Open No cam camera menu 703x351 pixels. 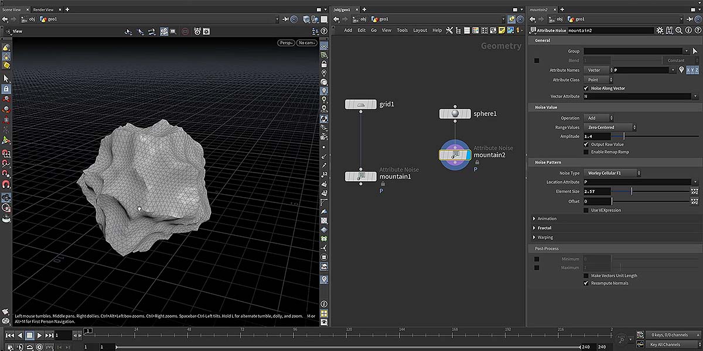[307, 43]
